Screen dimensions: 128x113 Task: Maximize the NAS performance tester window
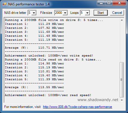point(109,3)
